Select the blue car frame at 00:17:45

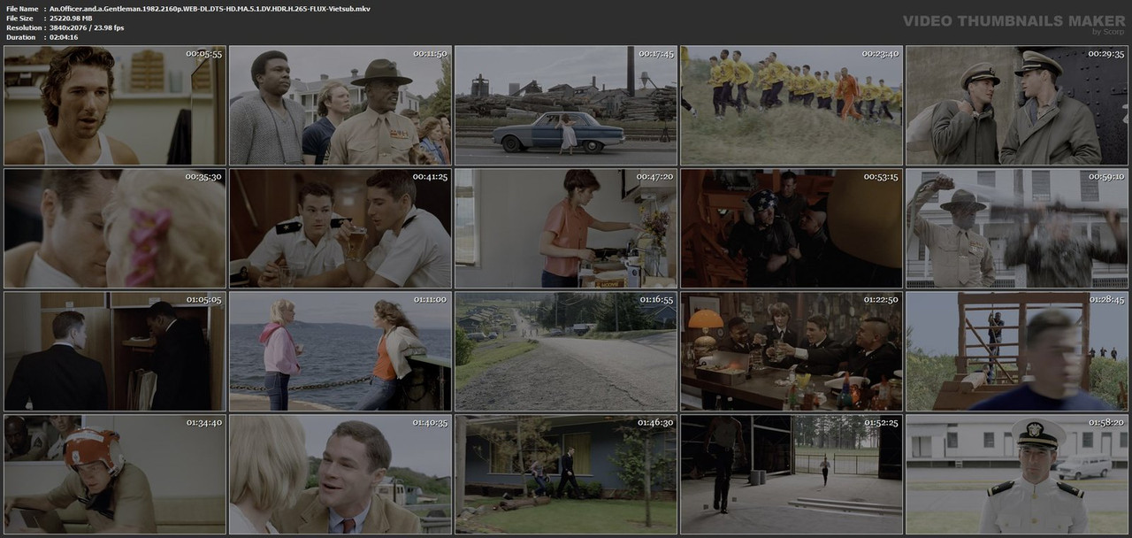(566, 105)
